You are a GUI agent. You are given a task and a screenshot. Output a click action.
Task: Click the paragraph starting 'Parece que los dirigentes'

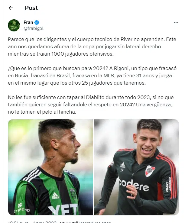pos(92,47)
